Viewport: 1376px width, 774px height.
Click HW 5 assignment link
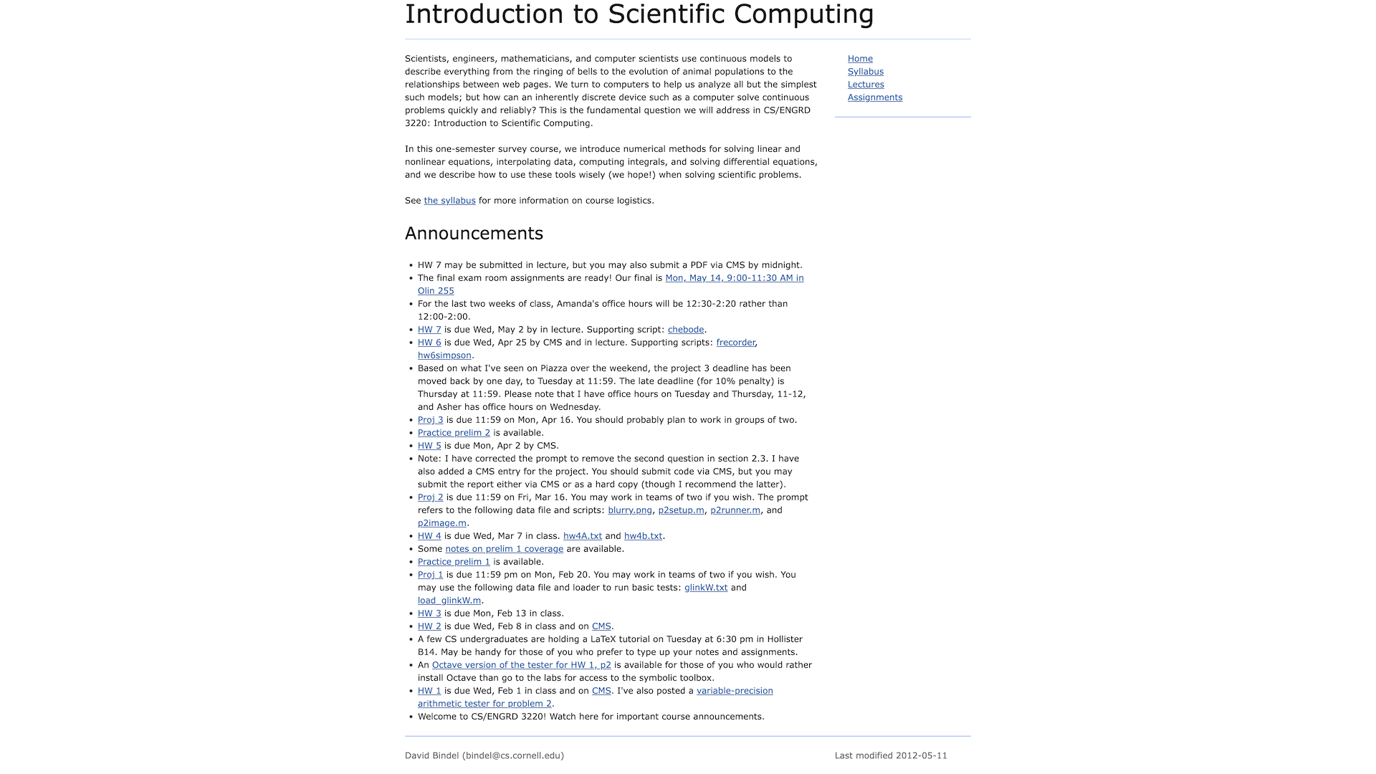[429, 445]
